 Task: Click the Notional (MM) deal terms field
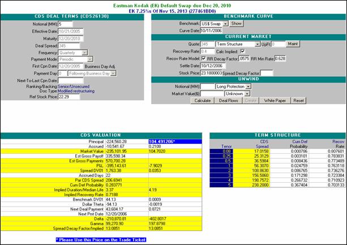65,24
